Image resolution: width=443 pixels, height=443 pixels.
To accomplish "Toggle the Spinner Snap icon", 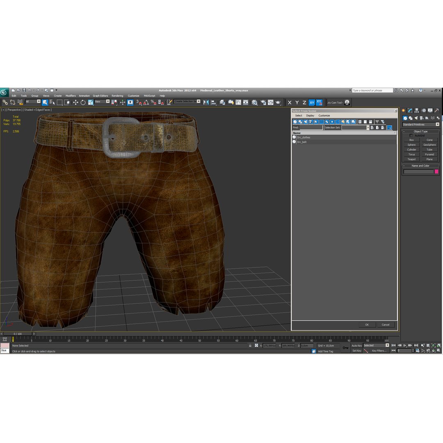I will (x=161, y=102).
